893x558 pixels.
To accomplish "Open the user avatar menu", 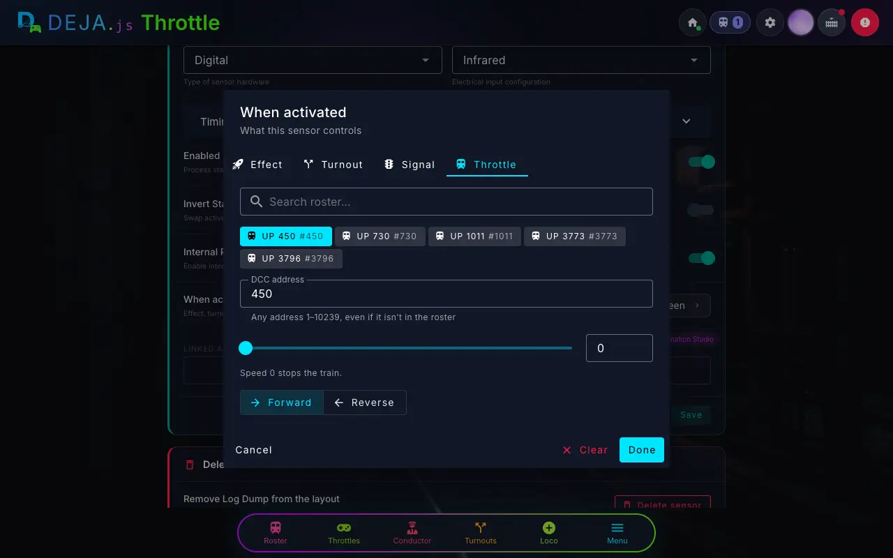I will 801,22.
